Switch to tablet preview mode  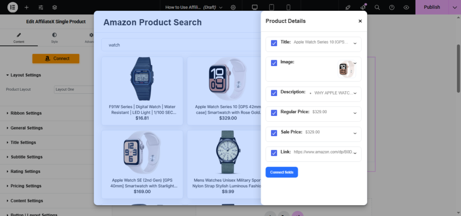point(271,7)
